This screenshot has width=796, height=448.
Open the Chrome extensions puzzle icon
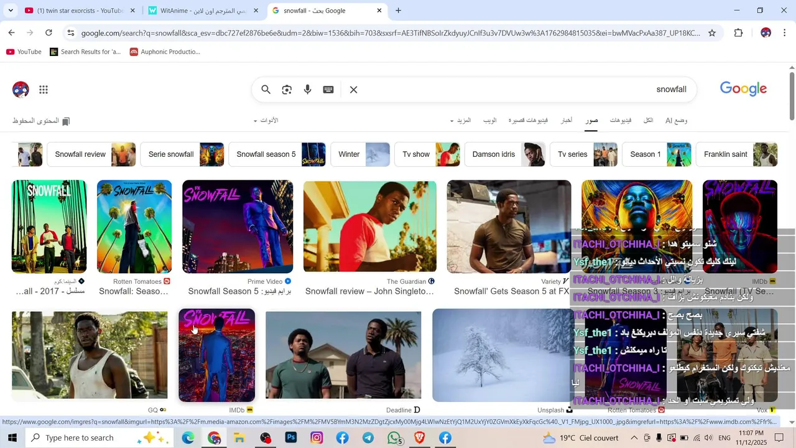[738, 33]
